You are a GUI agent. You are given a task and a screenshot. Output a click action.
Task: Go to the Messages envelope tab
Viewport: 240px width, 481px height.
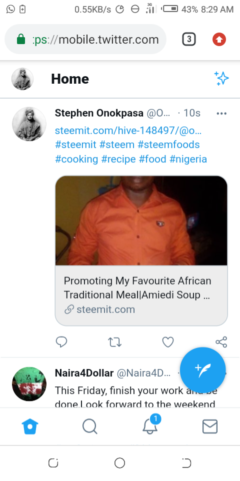(x=210, y=427)
